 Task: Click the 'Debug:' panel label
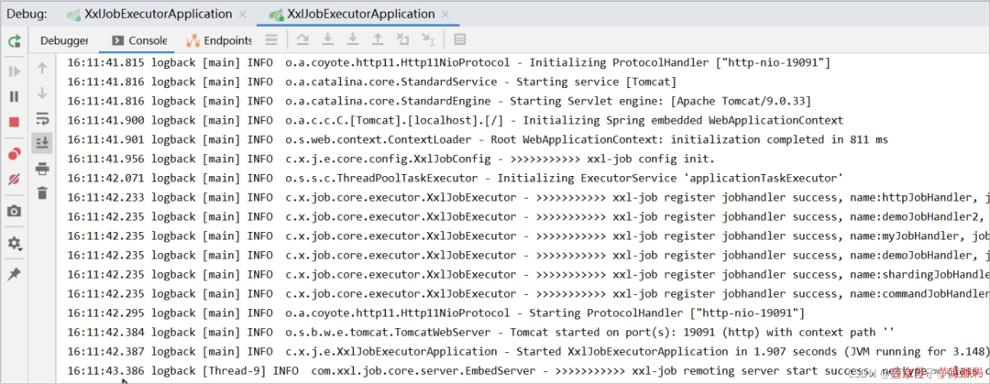(27, 14)
